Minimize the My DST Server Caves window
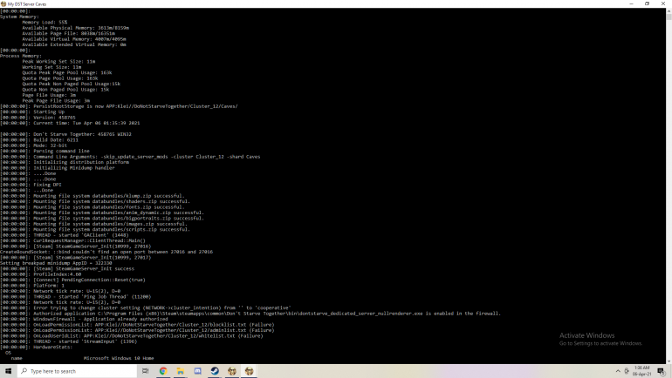672x378 pixels. tap(631, 3)
